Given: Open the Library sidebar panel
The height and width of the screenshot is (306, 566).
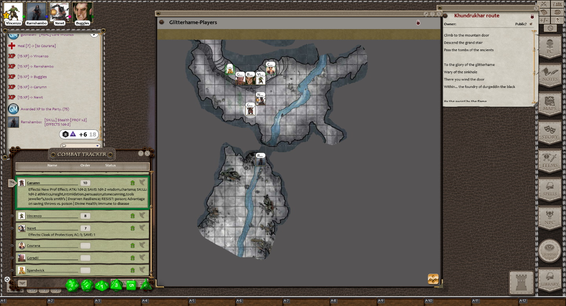Looking at the screenshot, I should point(550,279).
